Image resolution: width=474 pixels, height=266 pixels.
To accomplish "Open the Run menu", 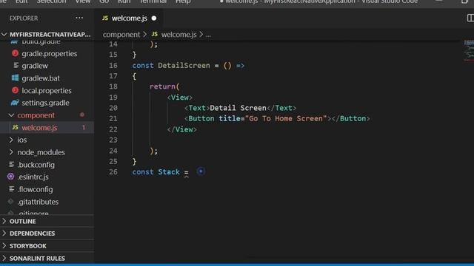I will coord(124,1).
